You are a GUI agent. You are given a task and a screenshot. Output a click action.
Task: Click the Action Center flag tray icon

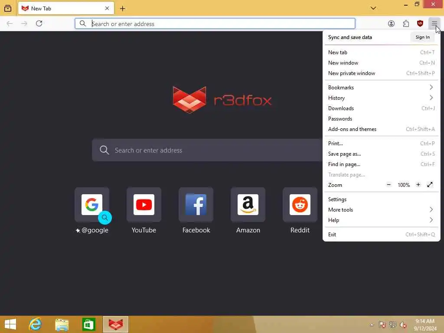coord(382,324)
